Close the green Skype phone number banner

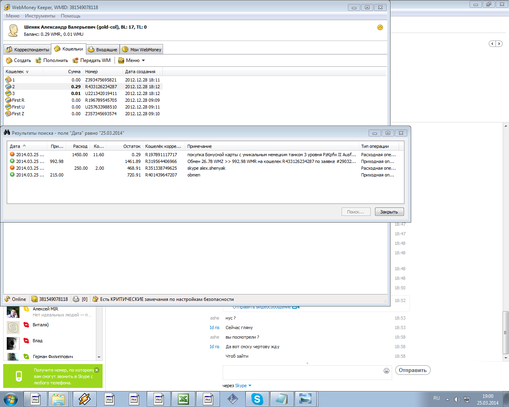tap(97, 370)
